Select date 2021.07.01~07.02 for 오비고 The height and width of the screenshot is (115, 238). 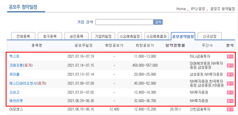[x=80, y=93]
